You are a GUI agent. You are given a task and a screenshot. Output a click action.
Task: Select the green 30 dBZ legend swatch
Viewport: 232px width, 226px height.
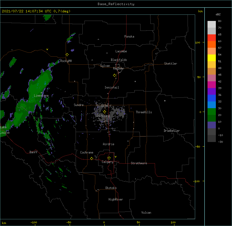click(212, 112)
